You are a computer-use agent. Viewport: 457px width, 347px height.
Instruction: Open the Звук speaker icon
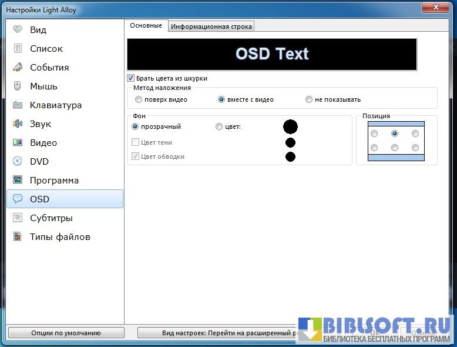click(x=18, y=124)
